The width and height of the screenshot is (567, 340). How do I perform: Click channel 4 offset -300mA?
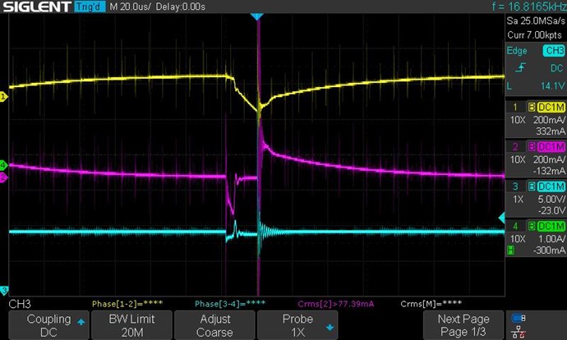(549, 250)
